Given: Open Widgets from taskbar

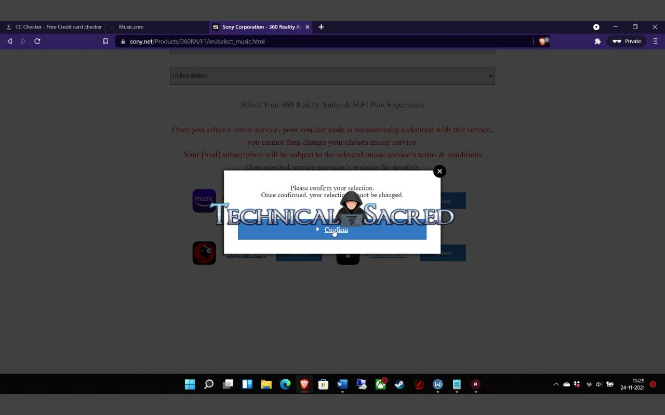Looking at the screenshot, I should (247, 384).
